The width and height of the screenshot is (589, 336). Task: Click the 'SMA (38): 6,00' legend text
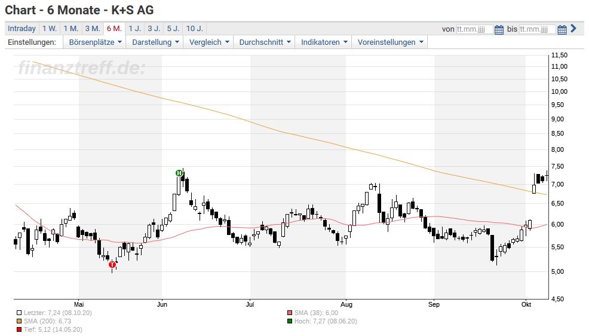coord(316,313)
